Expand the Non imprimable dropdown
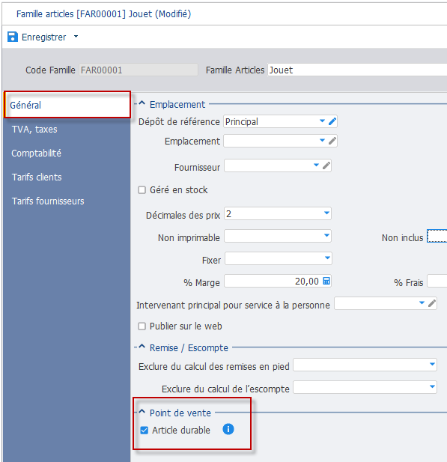Viewport: 447px width, 462px height. pyautogui.click(x=278, y=236)
